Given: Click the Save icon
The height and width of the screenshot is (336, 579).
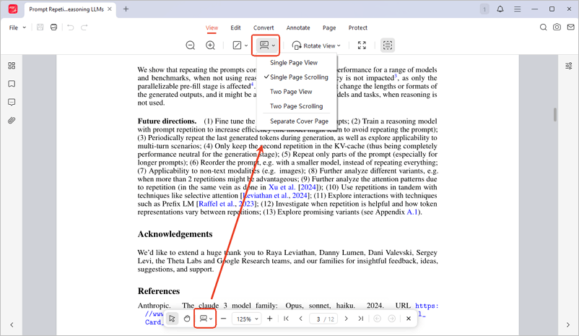Looking at the screenshot, I should (40, 27).
